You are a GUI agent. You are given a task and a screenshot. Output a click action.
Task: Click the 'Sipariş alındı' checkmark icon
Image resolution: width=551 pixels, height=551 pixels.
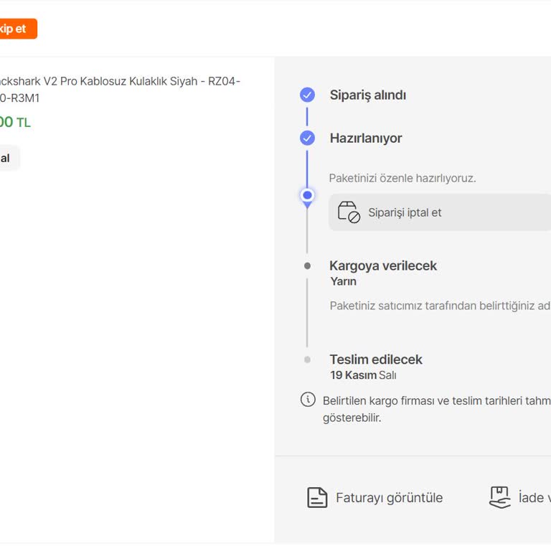tap(307, 95)
